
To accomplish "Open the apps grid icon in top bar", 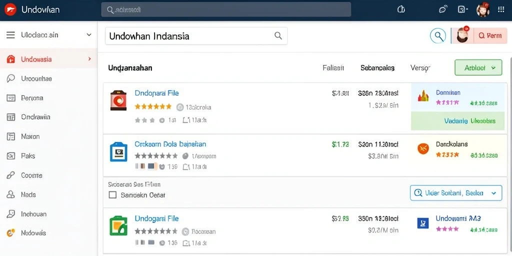I will (501, 9).
